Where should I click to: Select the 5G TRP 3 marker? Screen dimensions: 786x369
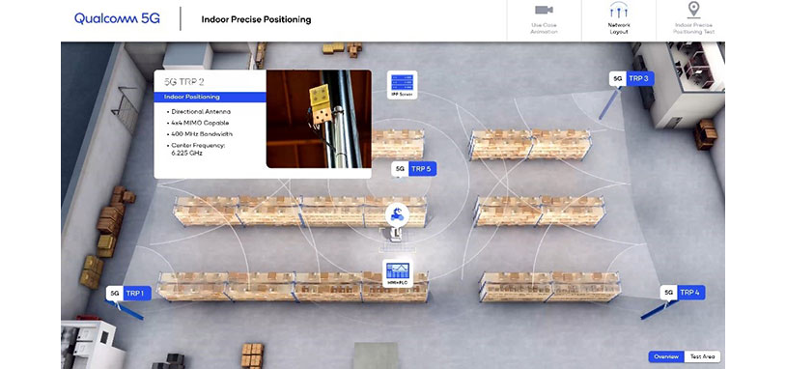click(x=632, y=78)
